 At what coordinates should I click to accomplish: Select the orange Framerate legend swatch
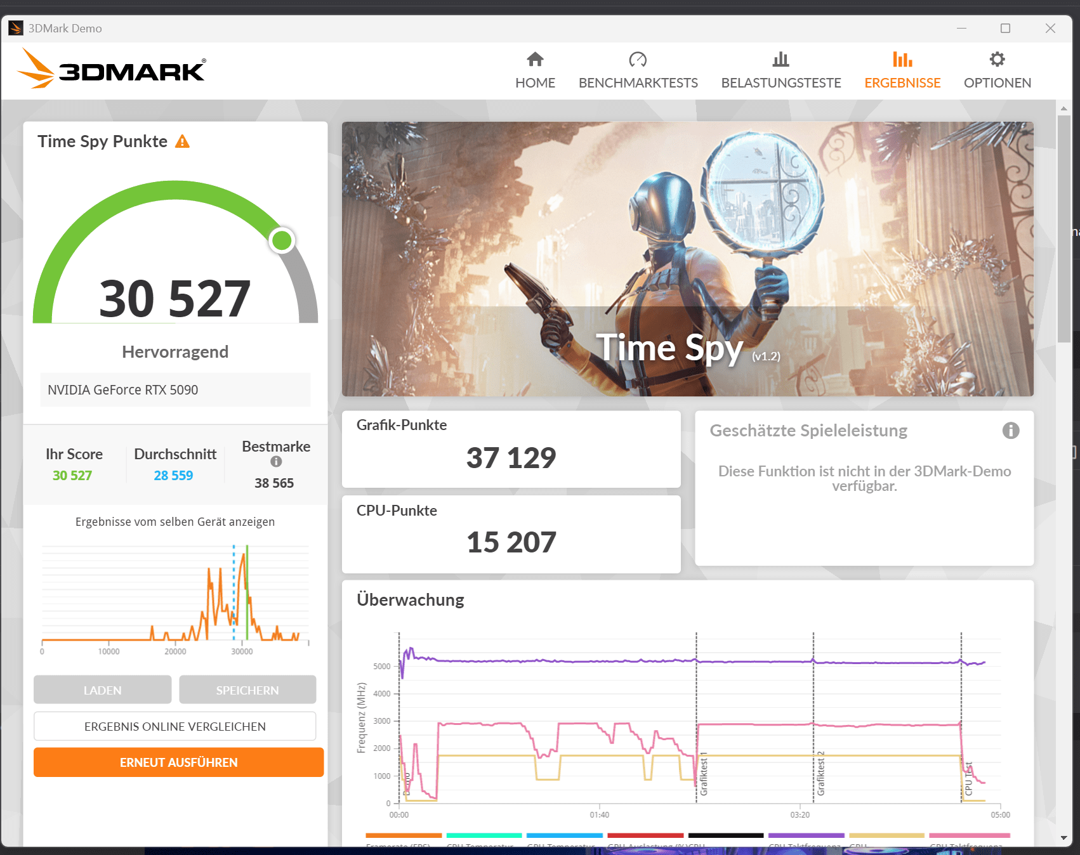click(404, 836)
